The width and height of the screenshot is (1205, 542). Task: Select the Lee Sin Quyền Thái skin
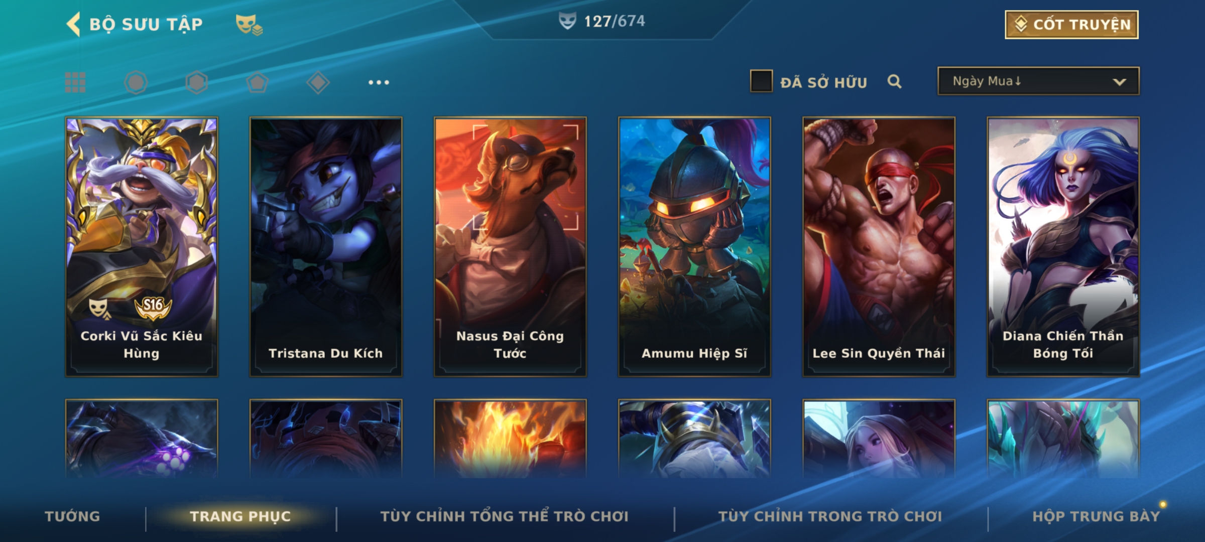click(879, 247)
